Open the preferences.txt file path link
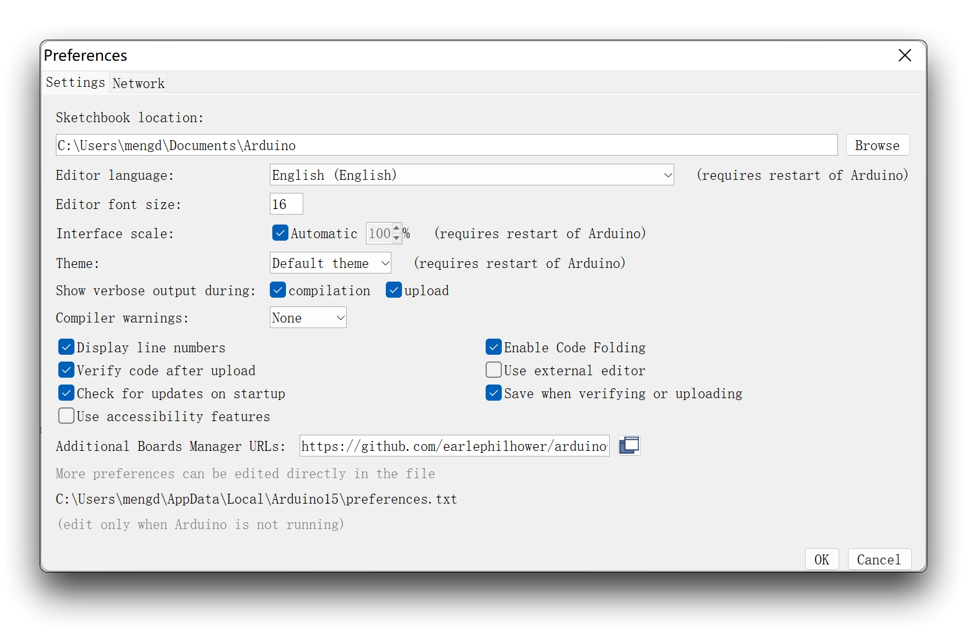The image size is (967, 632). point(256,499)
